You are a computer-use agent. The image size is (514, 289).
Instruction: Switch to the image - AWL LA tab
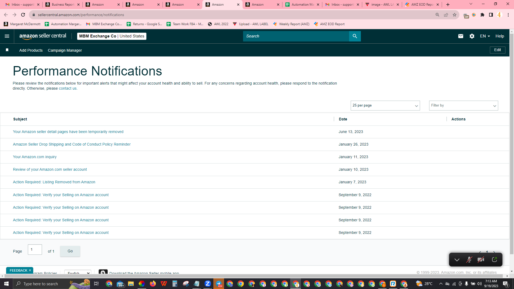pos(382,5)
